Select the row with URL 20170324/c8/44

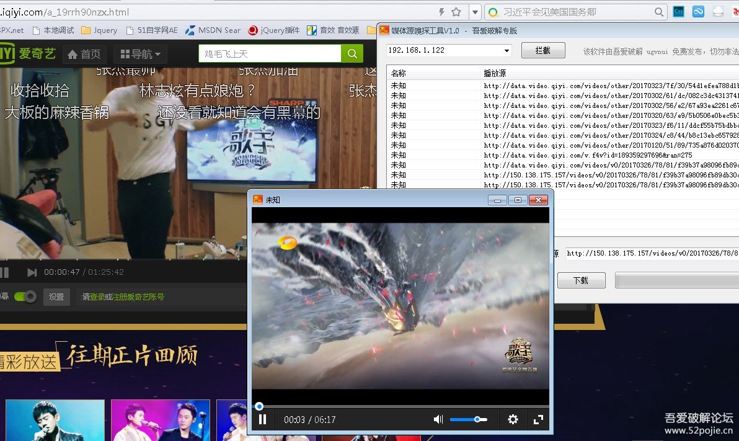(563, 135)
